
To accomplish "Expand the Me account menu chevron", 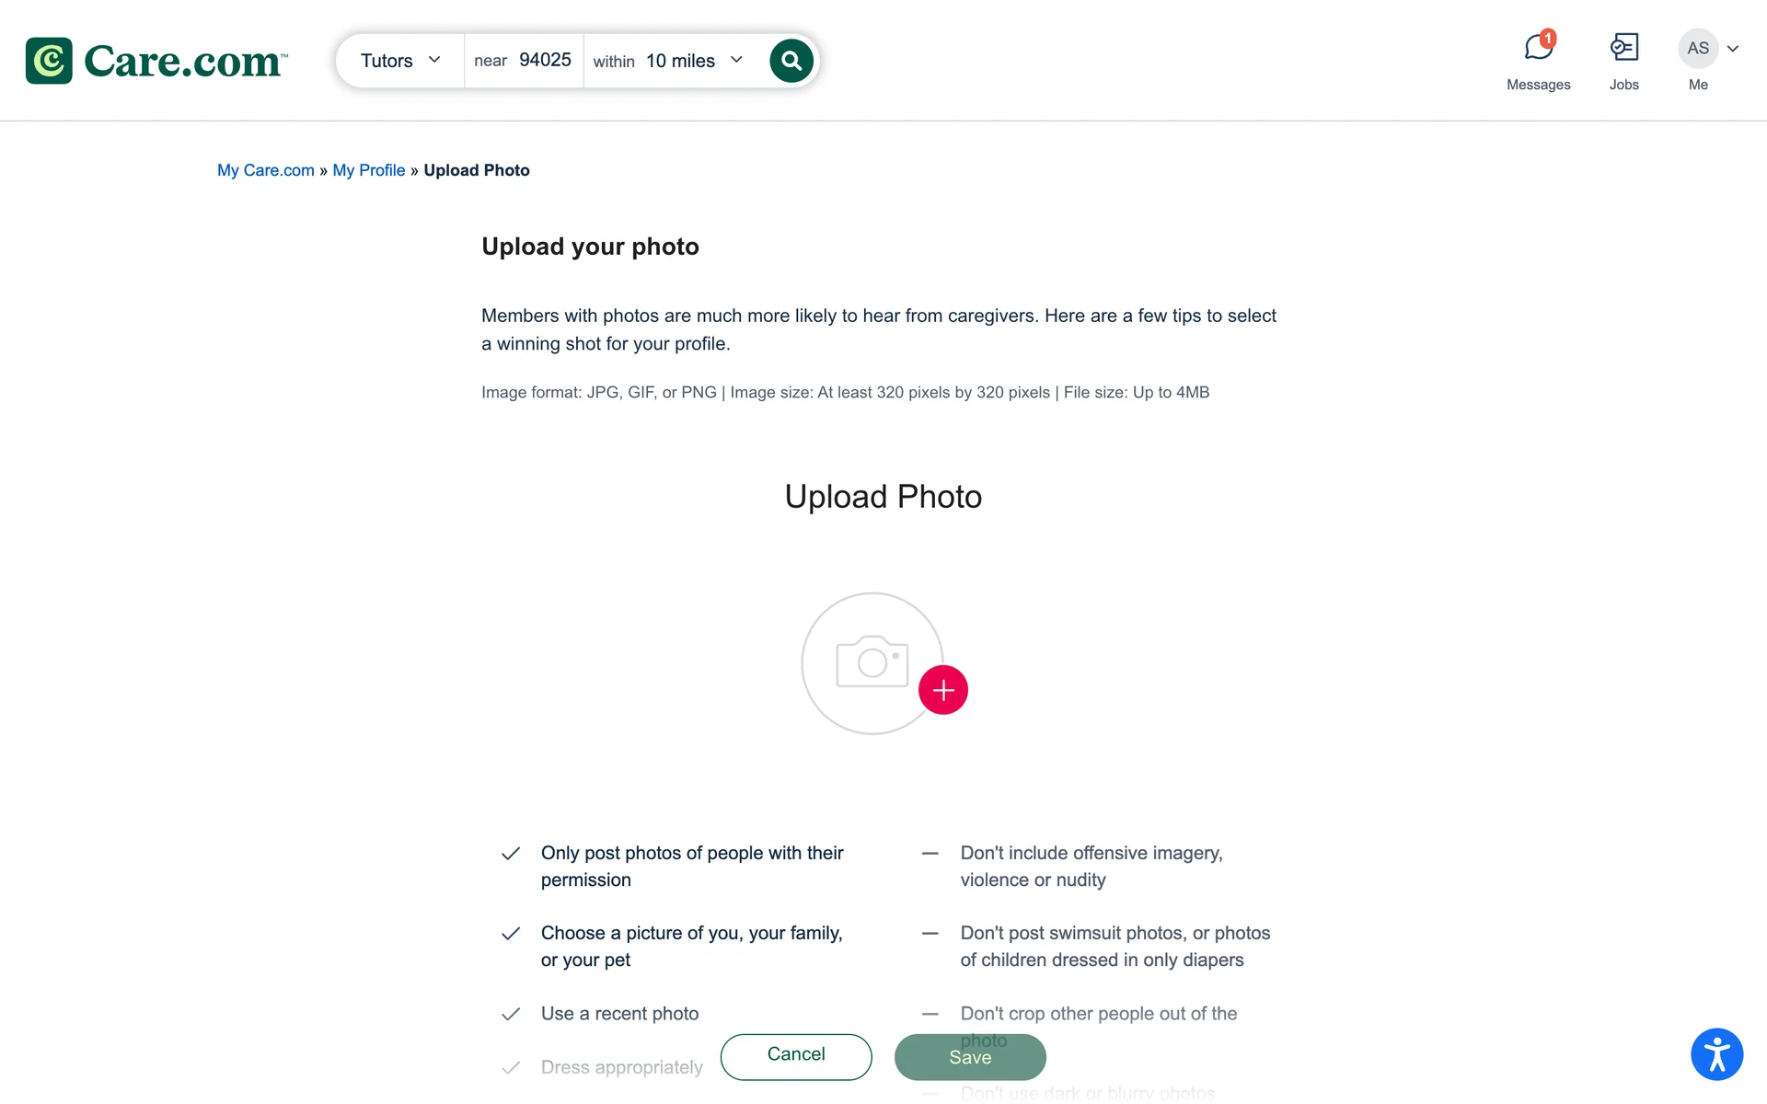I will coord(1733,49).
